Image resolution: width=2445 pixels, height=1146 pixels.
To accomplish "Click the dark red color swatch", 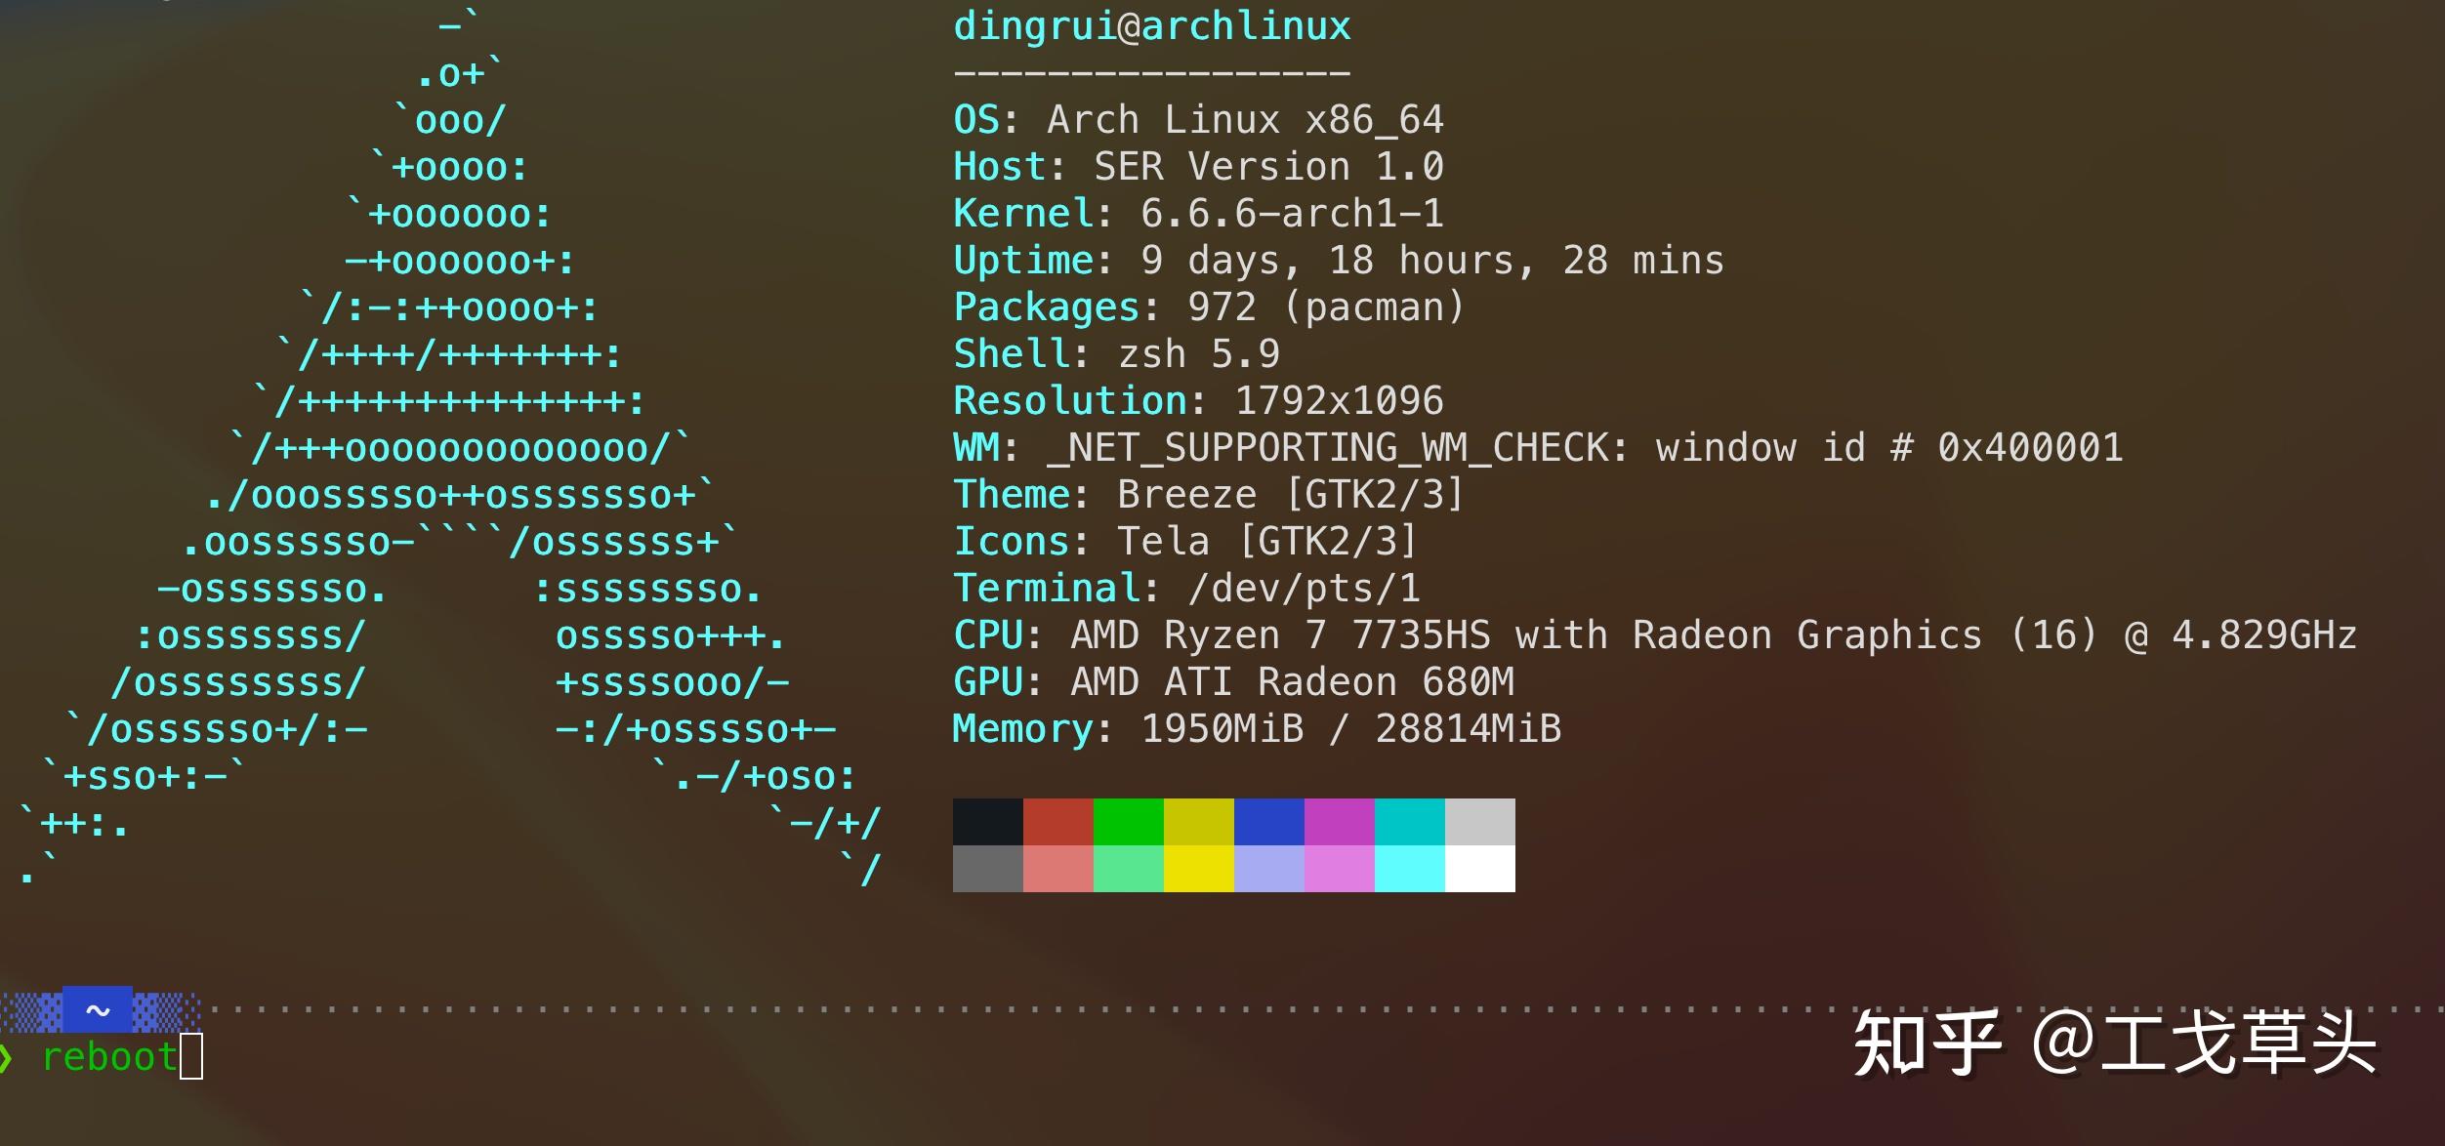I will tap(1058, 821).
